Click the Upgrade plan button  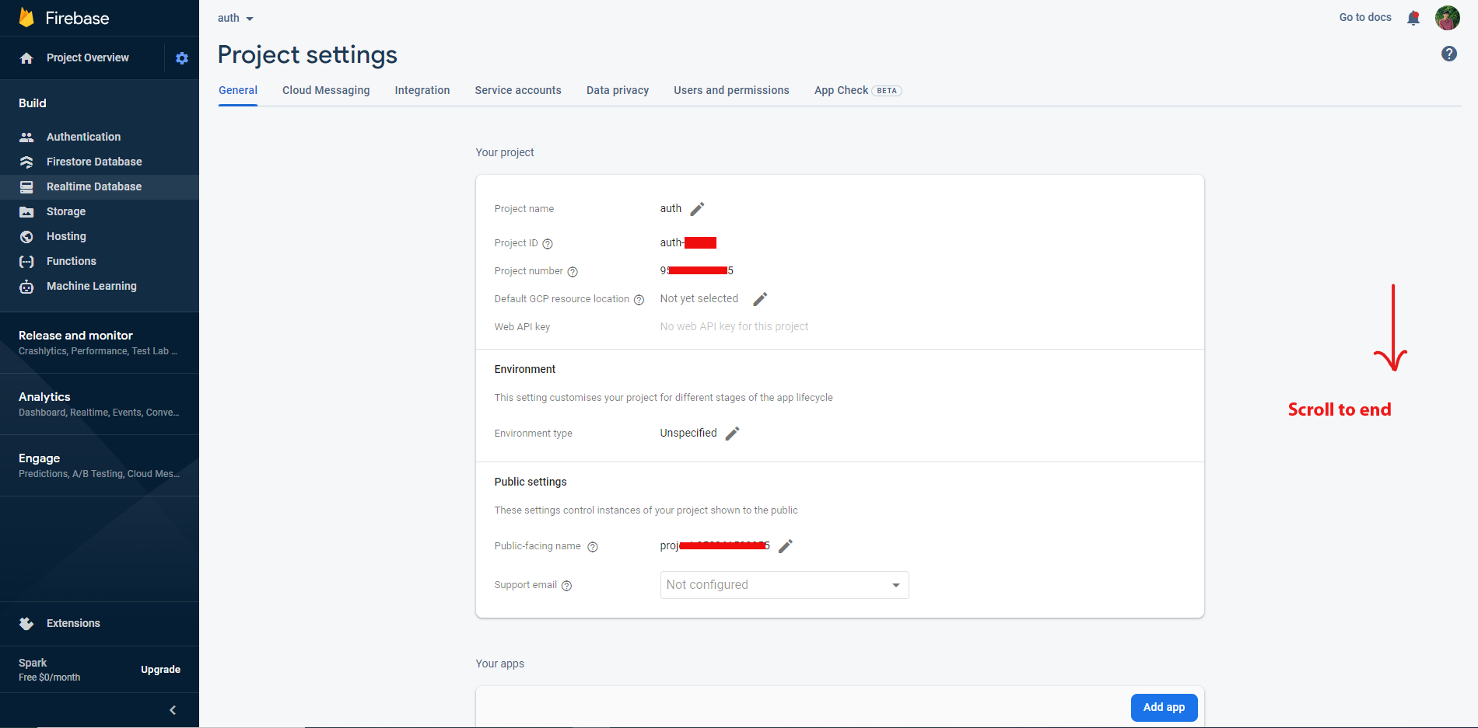point(160,670)
